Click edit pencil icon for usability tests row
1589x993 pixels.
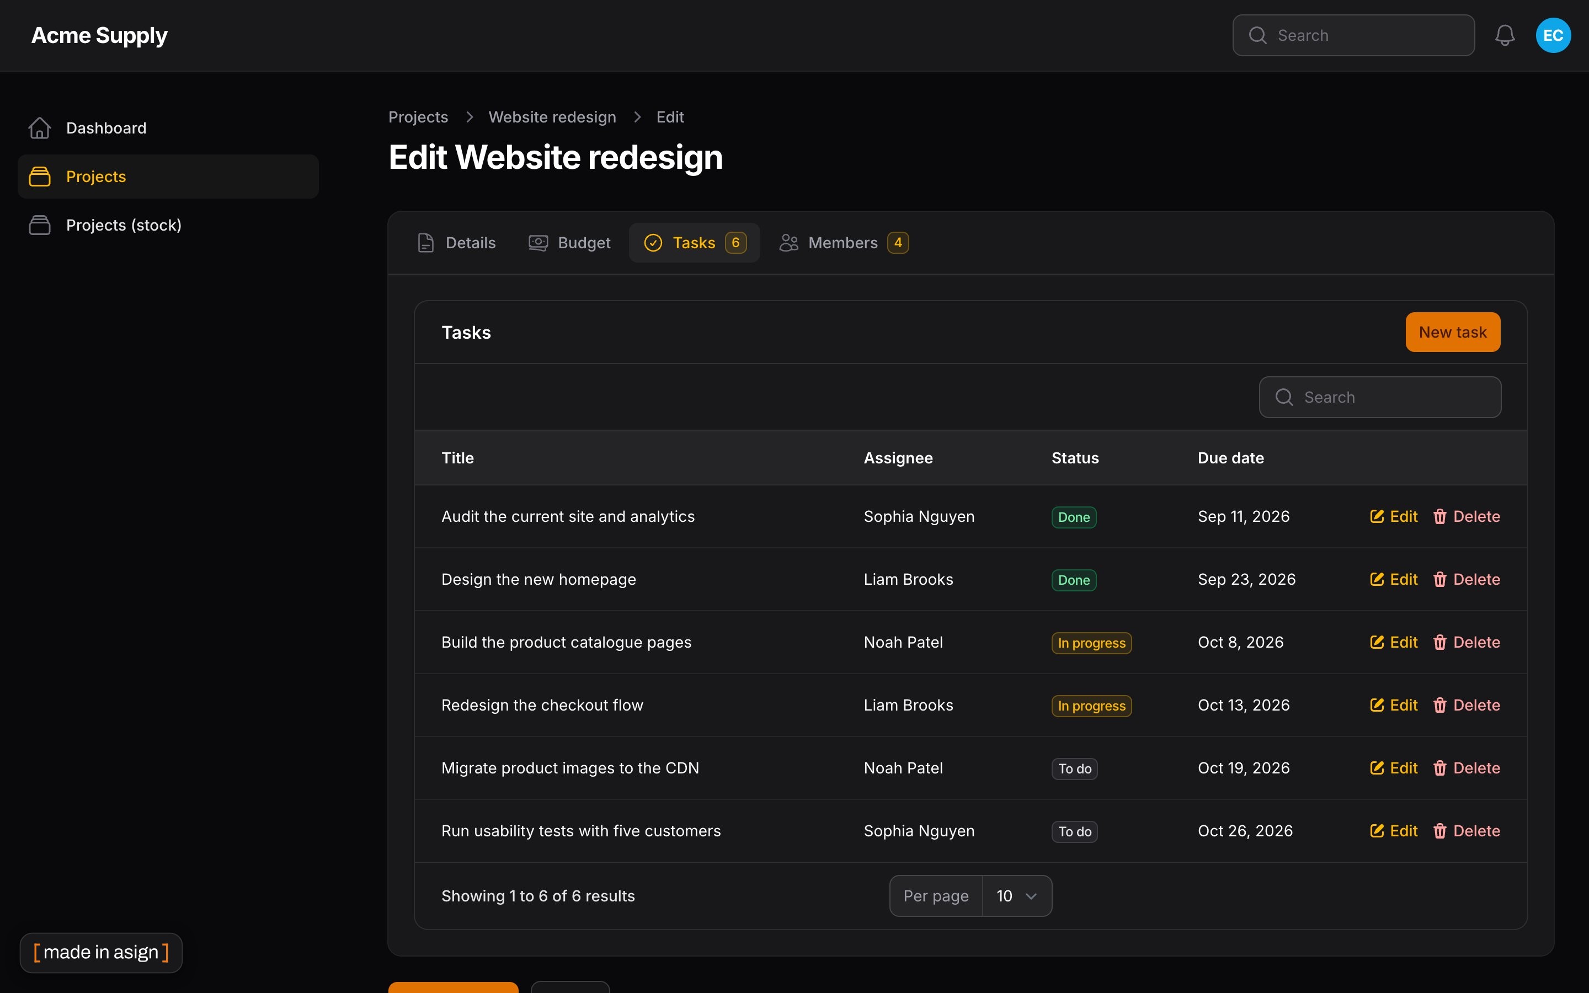coord(1376,831)
